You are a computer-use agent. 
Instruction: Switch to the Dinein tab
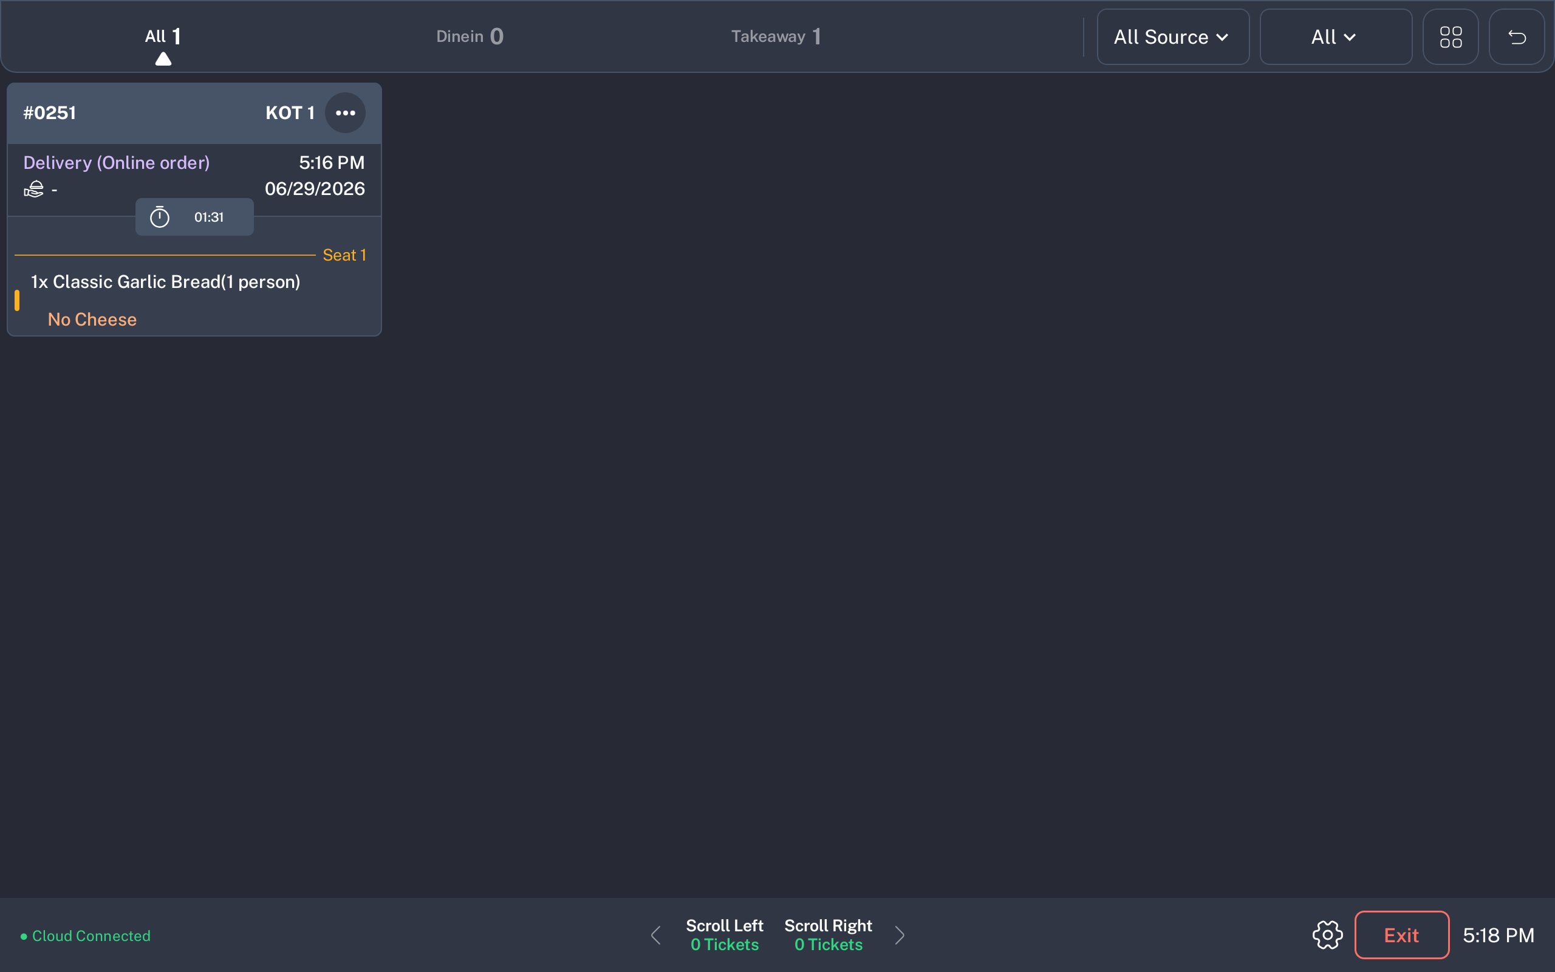pyautogui.click(x=470, y=36)
